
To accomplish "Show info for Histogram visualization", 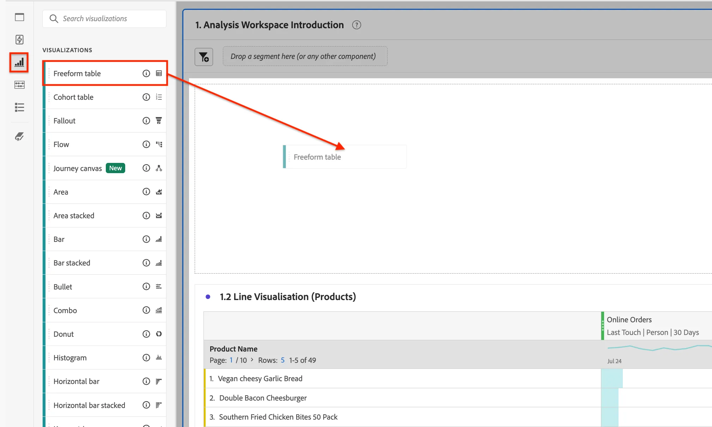I will [x=146, y=358].
